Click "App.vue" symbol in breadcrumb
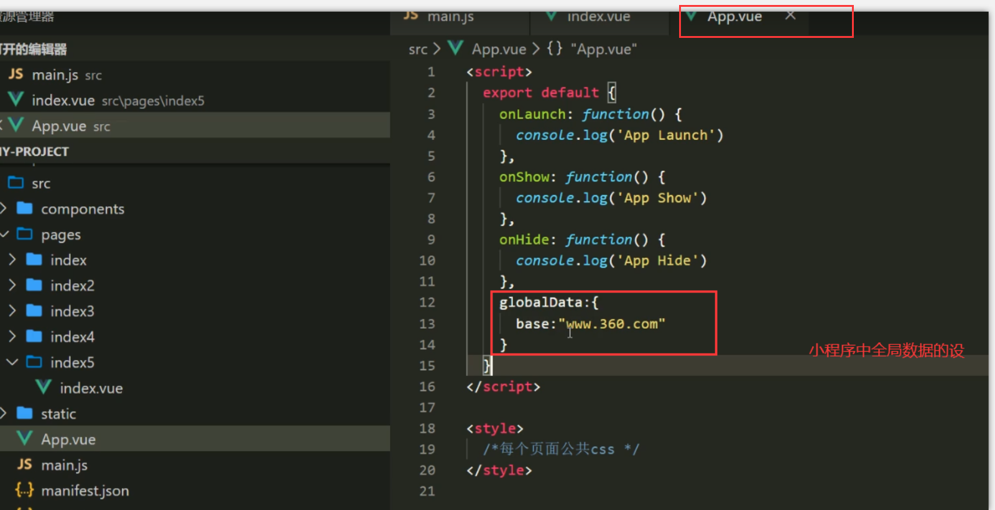Screen dimensions: 995x510 (604, 49)
